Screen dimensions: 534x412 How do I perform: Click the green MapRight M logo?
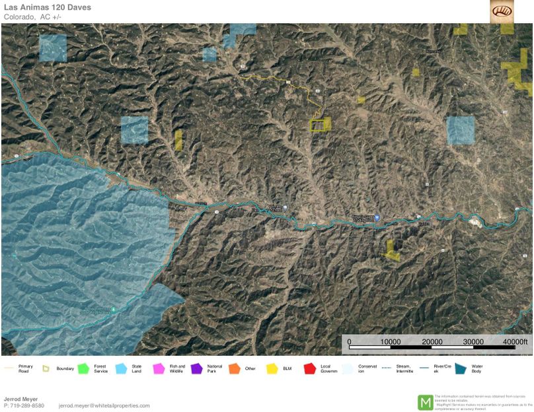[425, 402]
